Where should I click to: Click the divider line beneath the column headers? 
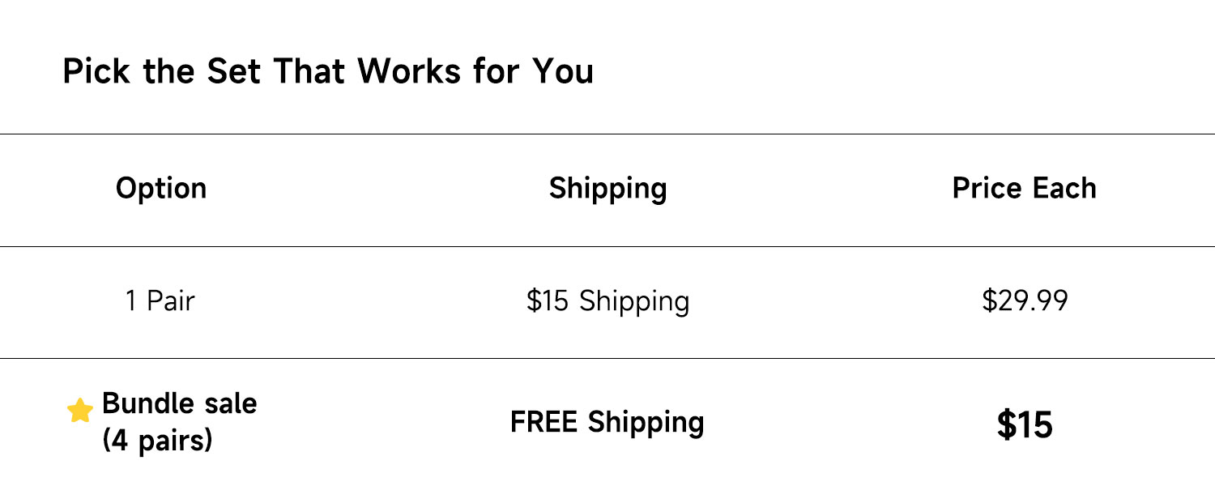pos(607,246)
